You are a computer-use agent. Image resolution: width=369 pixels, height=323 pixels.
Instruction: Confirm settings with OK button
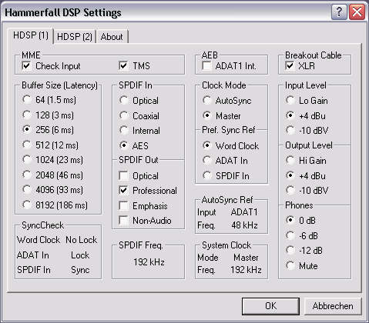coord(270,306)
